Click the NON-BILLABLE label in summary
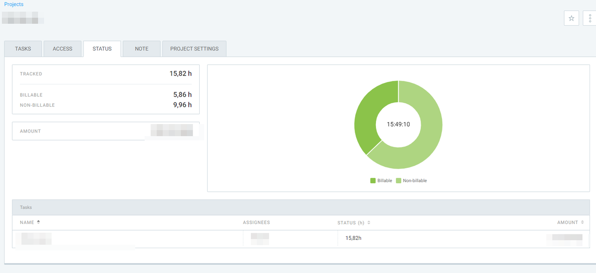Image resolution: width=596 pixels, height=273 pixels. point(37,105)
